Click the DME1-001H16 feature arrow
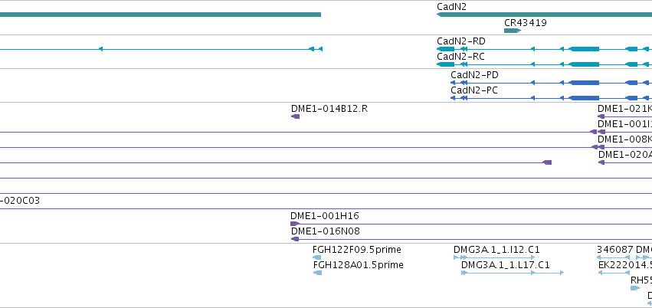 click(x=295, y=224)
